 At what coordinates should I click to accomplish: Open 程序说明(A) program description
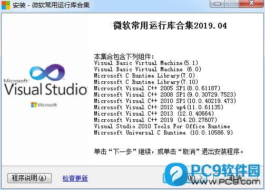pos(30,178)
